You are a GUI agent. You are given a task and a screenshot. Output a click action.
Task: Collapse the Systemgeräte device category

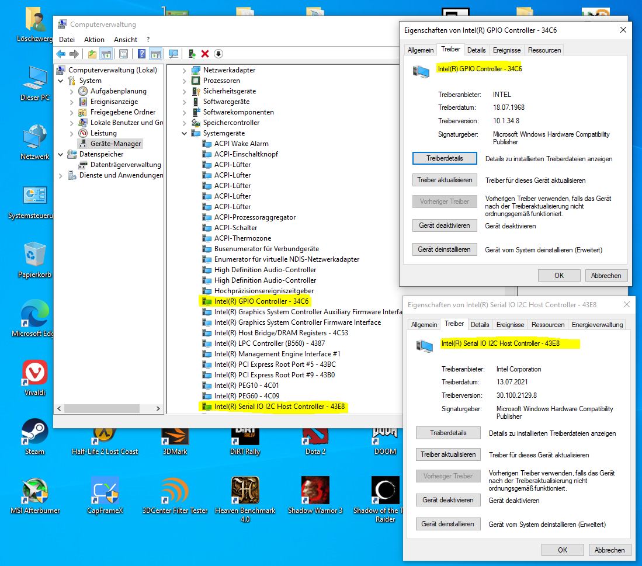(x=184, y=133)
